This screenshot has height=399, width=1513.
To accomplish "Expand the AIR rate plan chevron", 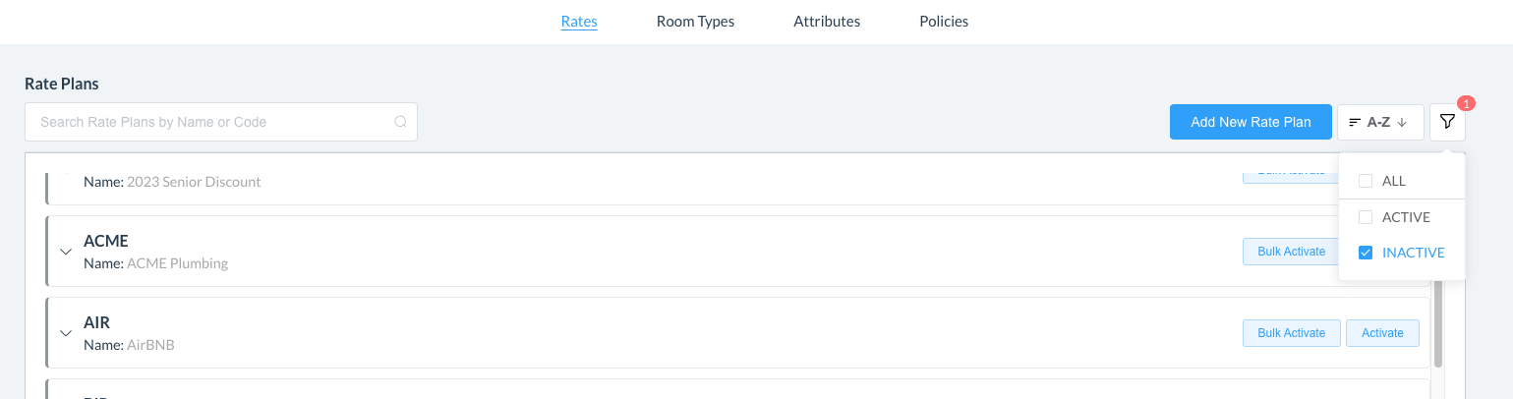I will pos(66,333).
